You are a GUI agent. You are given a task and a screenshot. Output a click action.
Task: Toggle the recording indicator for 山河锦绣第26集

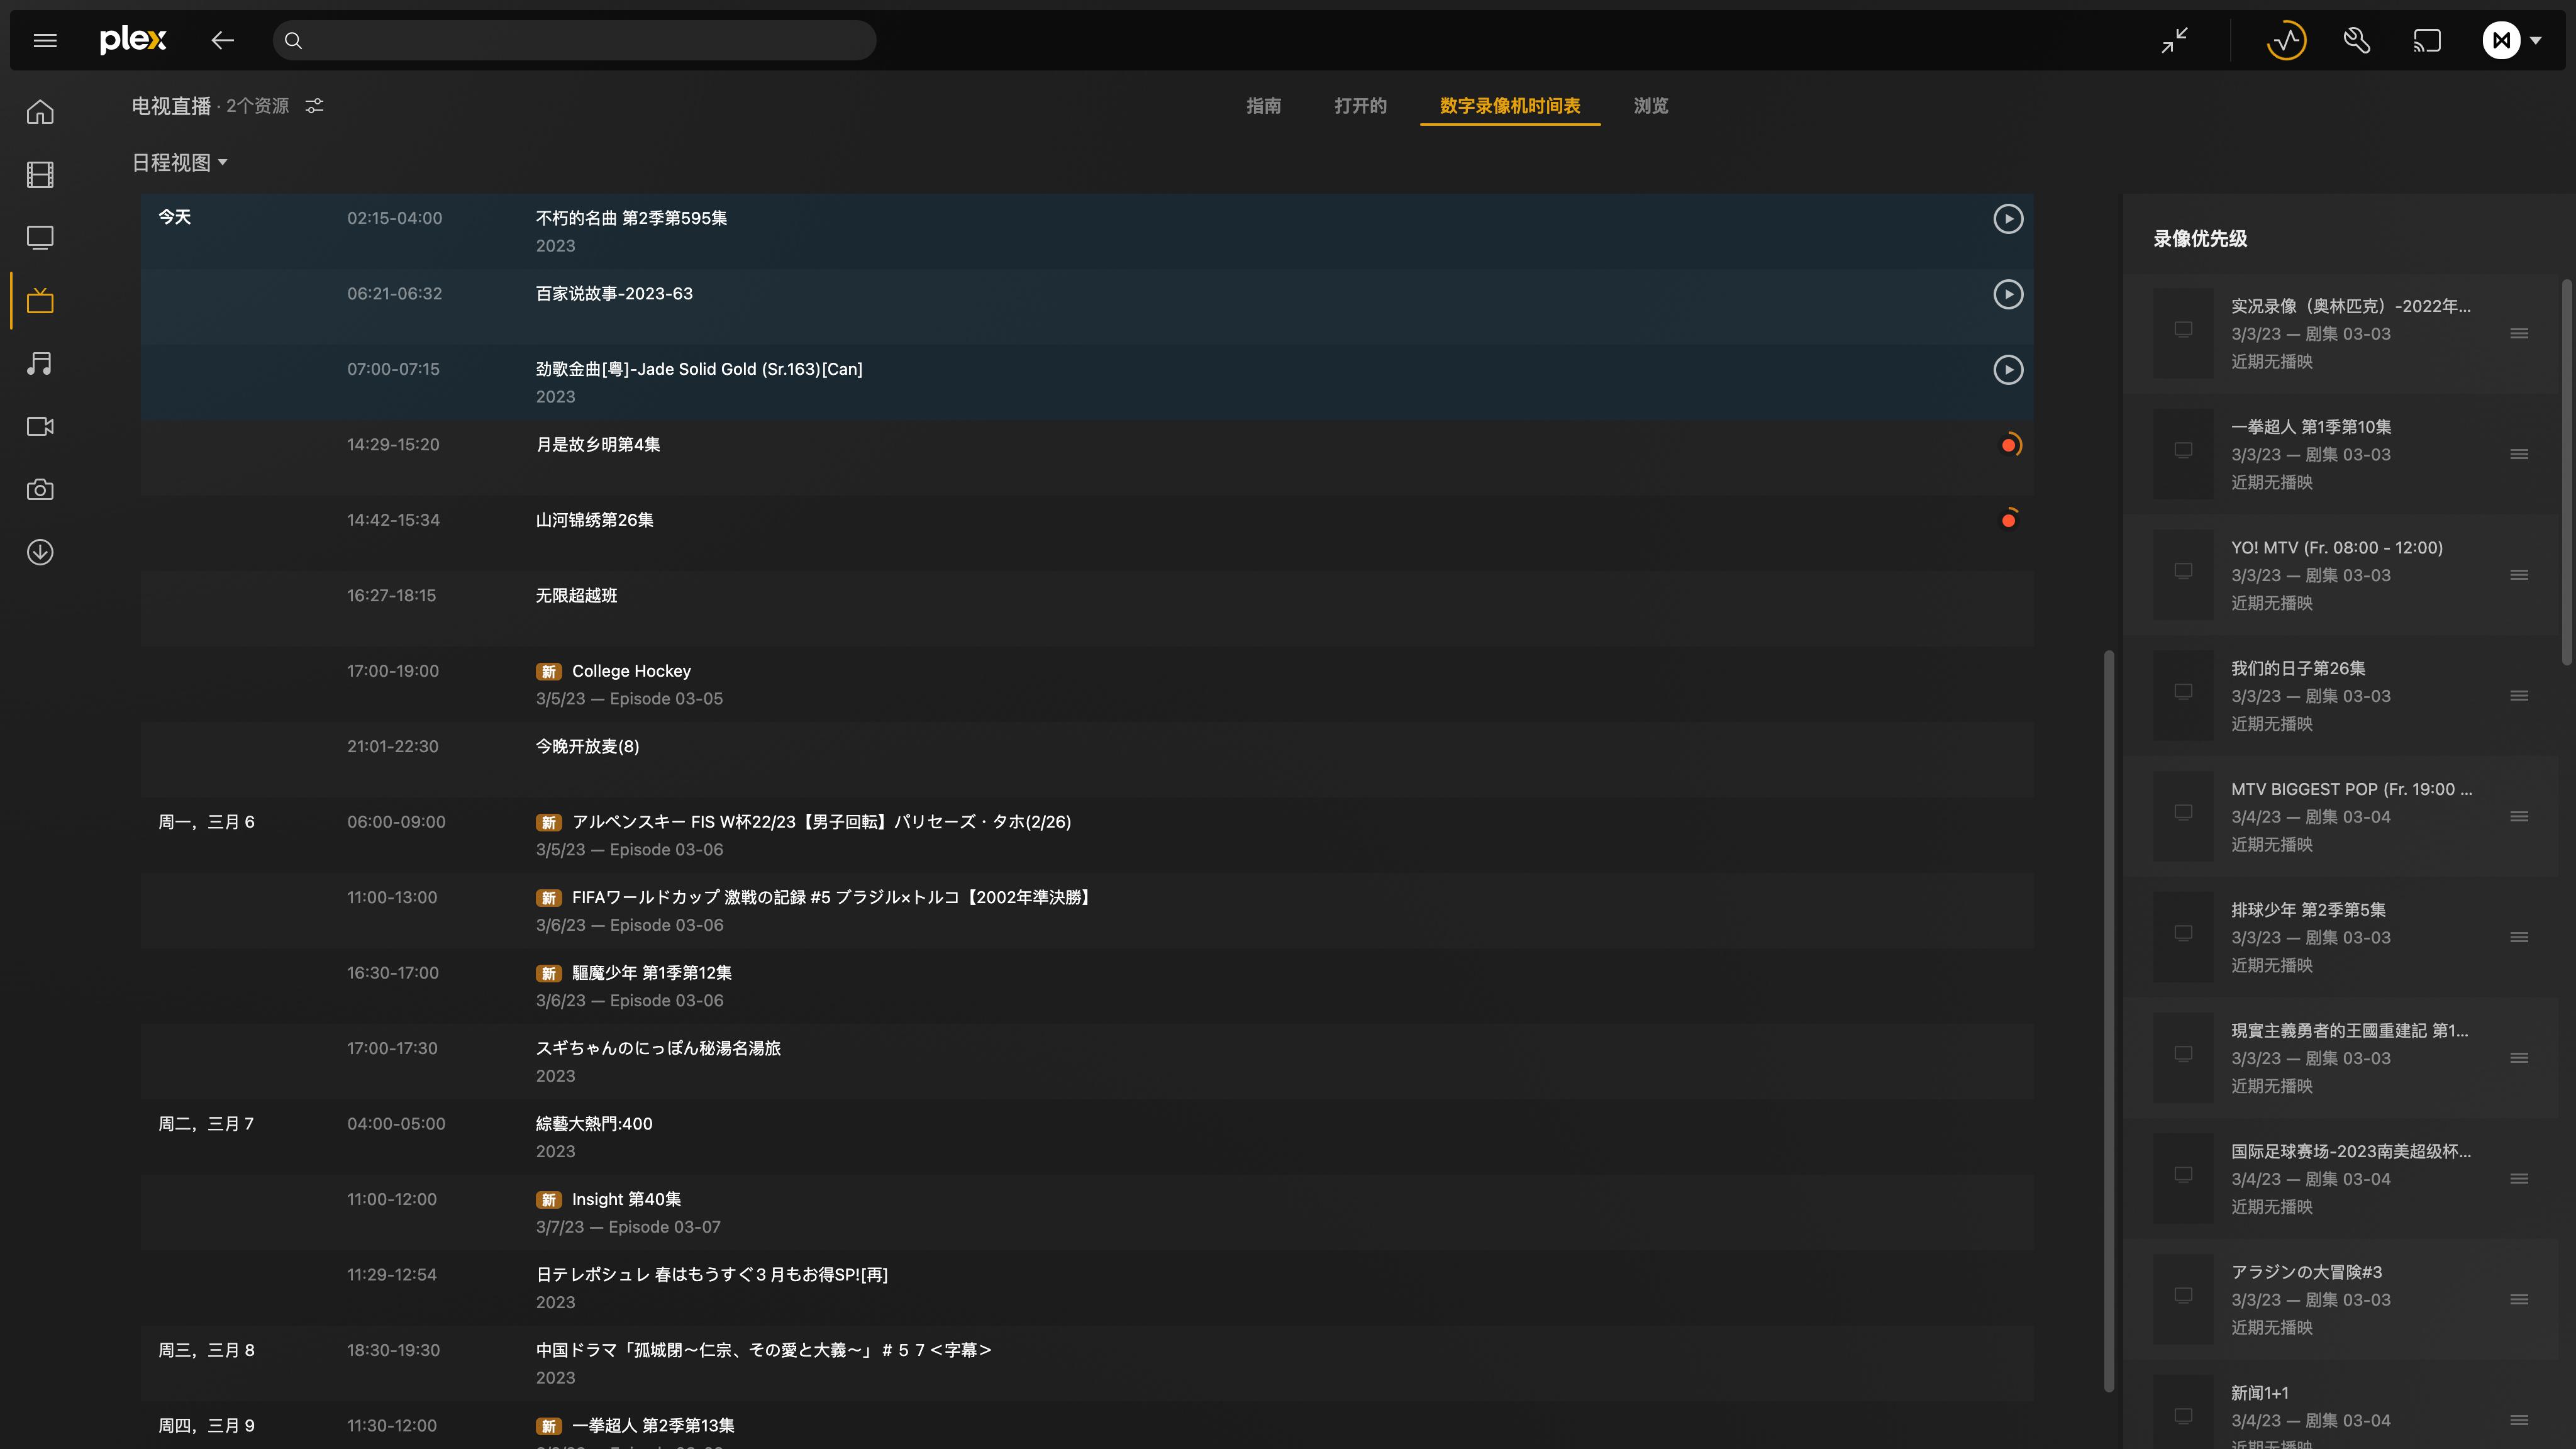point(2009,519)
